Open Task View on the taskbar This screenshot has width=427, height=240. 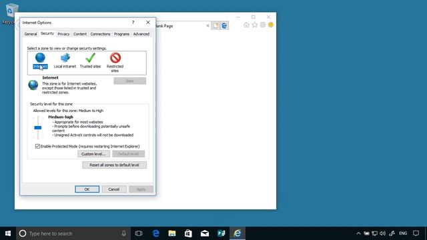139,233
